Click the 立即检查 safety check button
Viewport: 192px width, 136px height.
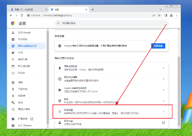point(158,46)
